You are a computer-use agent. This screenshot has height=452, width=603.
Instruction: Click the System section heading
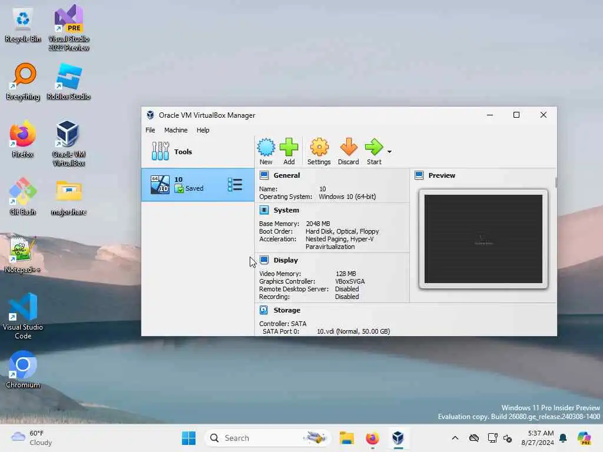click(x=286, y=210)
